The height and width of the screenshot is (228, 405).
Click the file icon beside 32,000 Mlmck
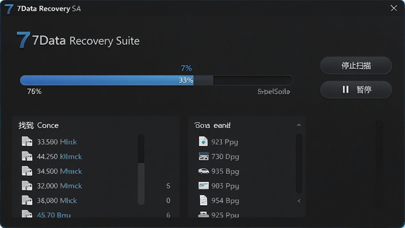tap(27, 186)
